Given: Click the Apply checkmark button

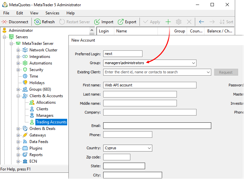Looking at the screenshot, I should 152,22.
